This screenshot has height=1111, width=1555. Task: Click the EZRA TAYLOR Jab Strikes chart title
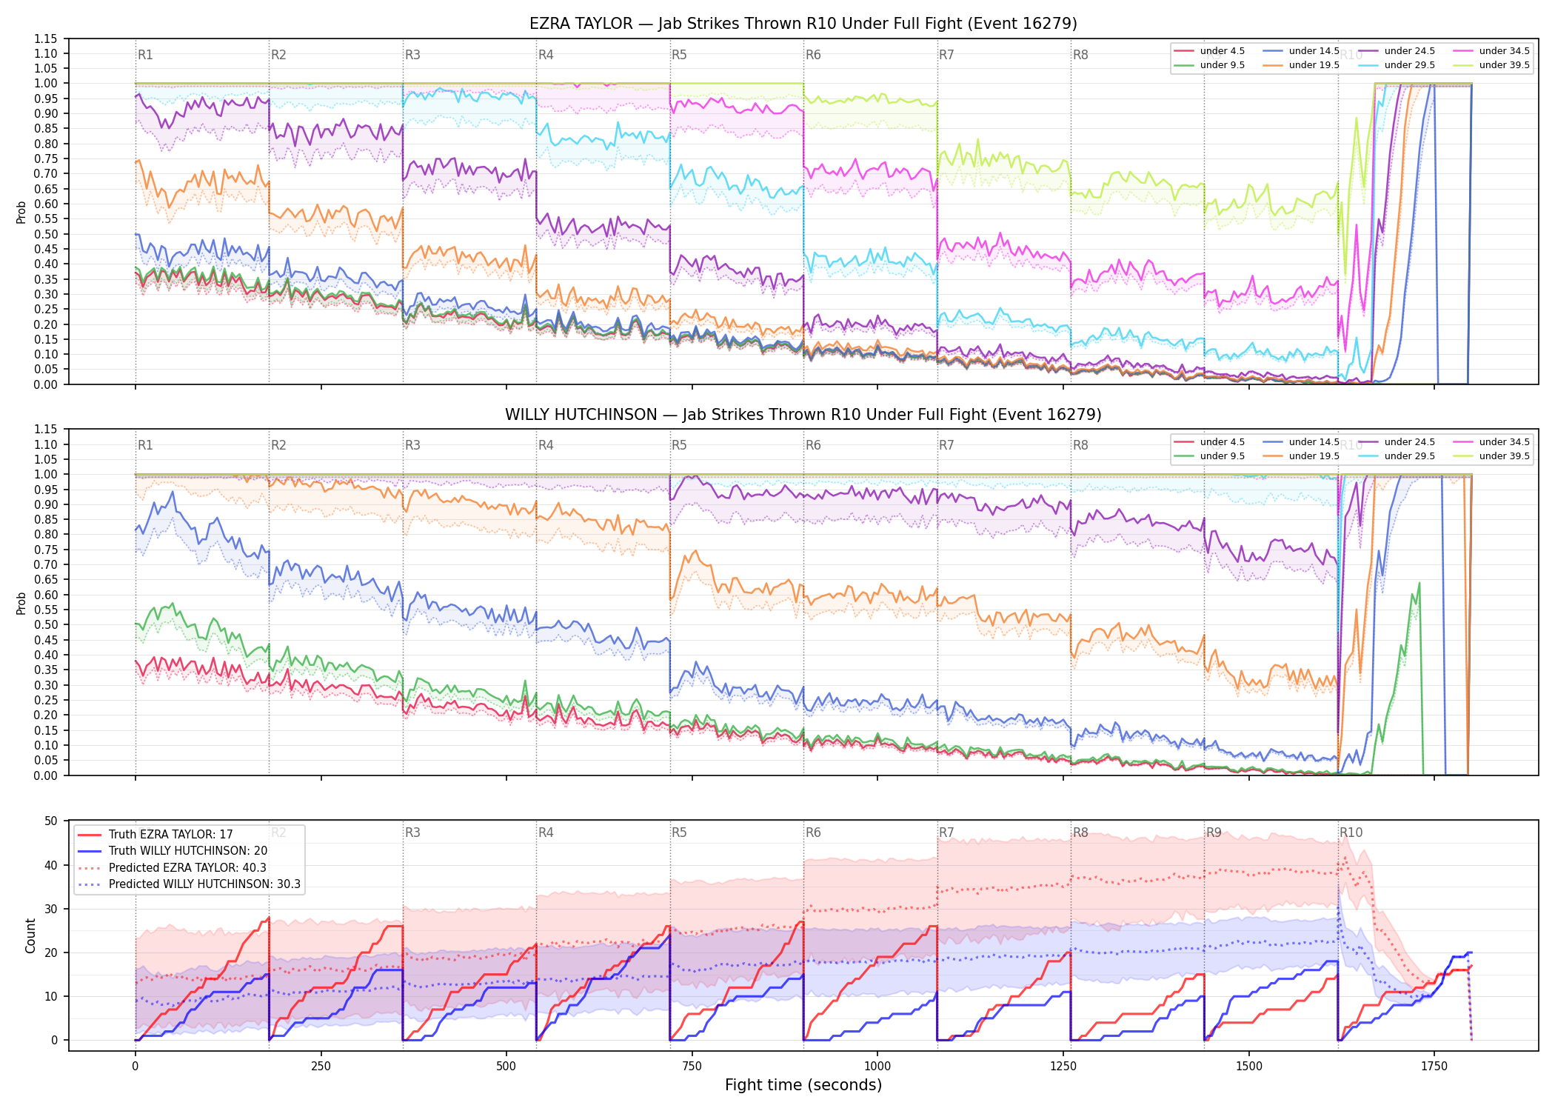(x=803, y=24)
